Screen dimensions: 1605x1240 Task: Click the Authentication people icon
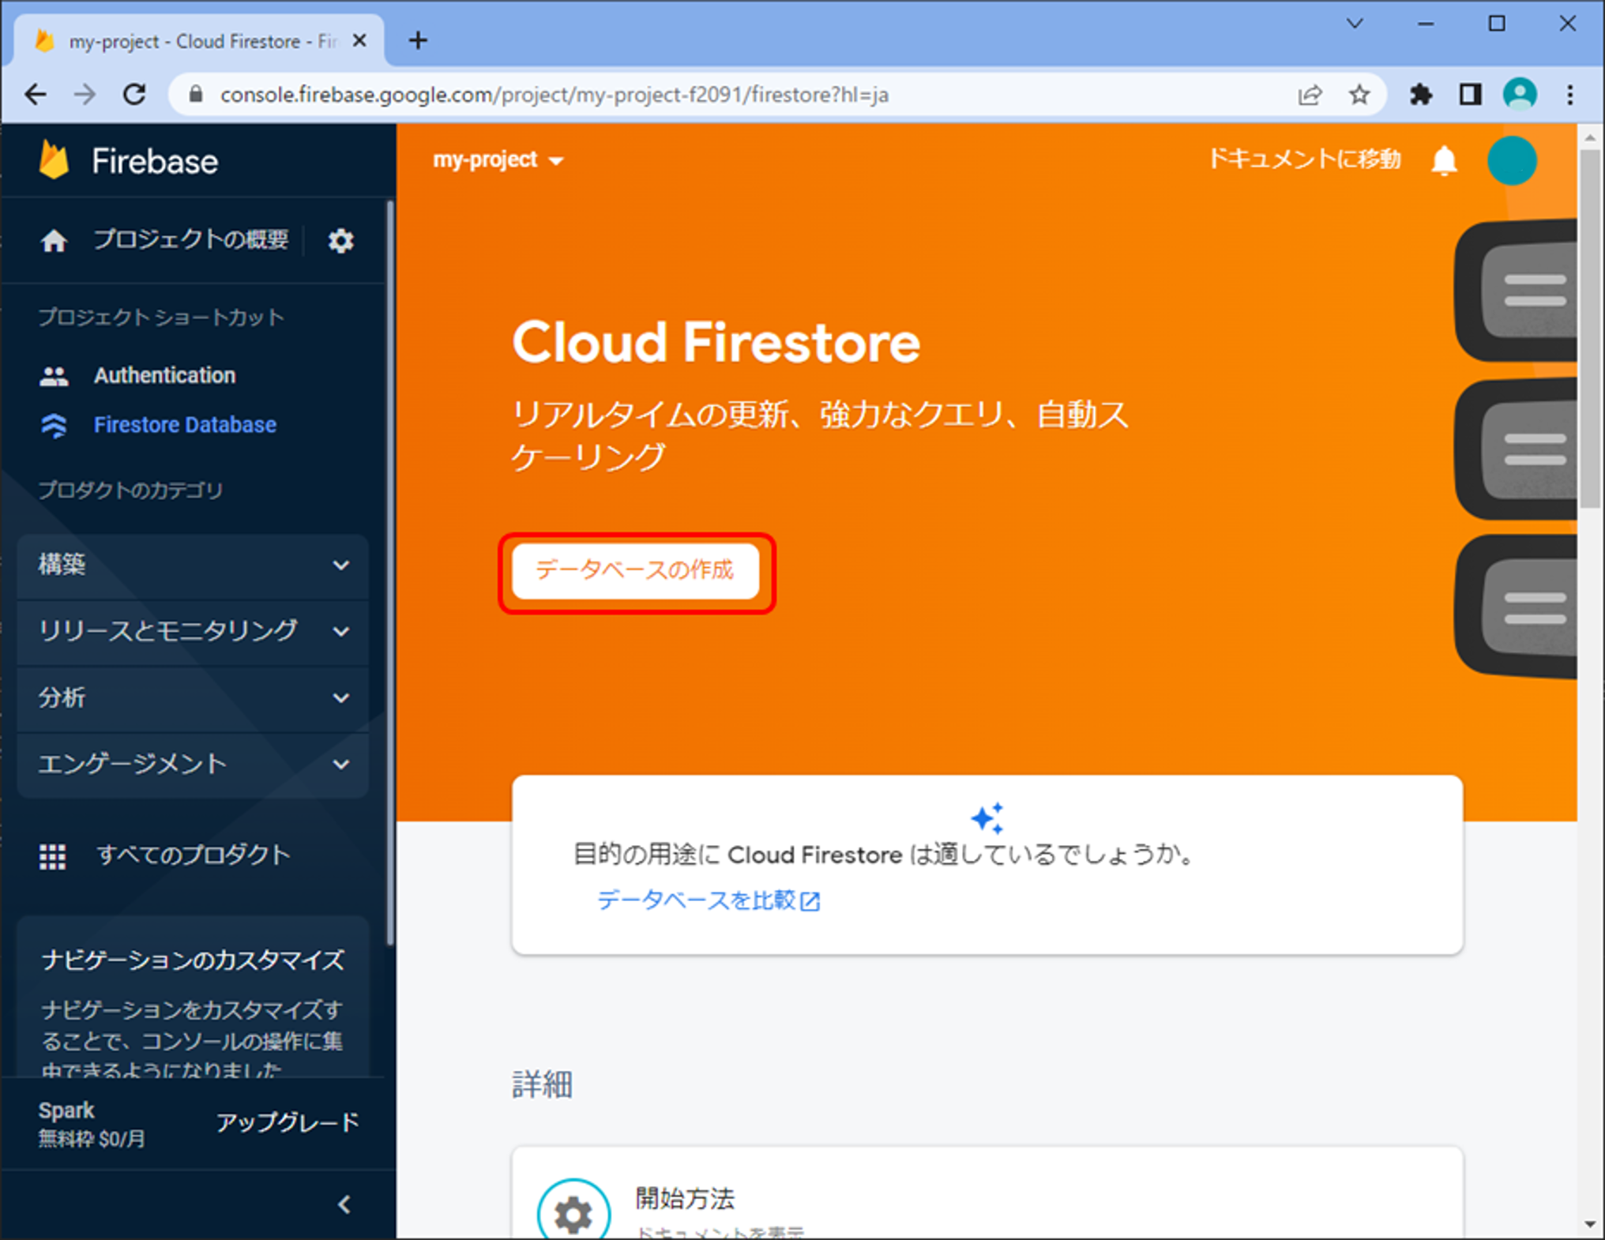[x=54, y=376]
